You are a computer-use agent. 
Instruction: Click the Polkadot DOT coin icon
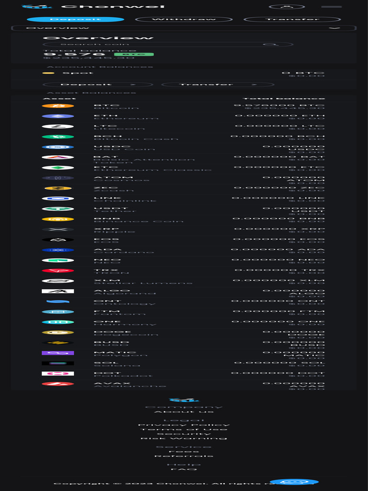58,374
